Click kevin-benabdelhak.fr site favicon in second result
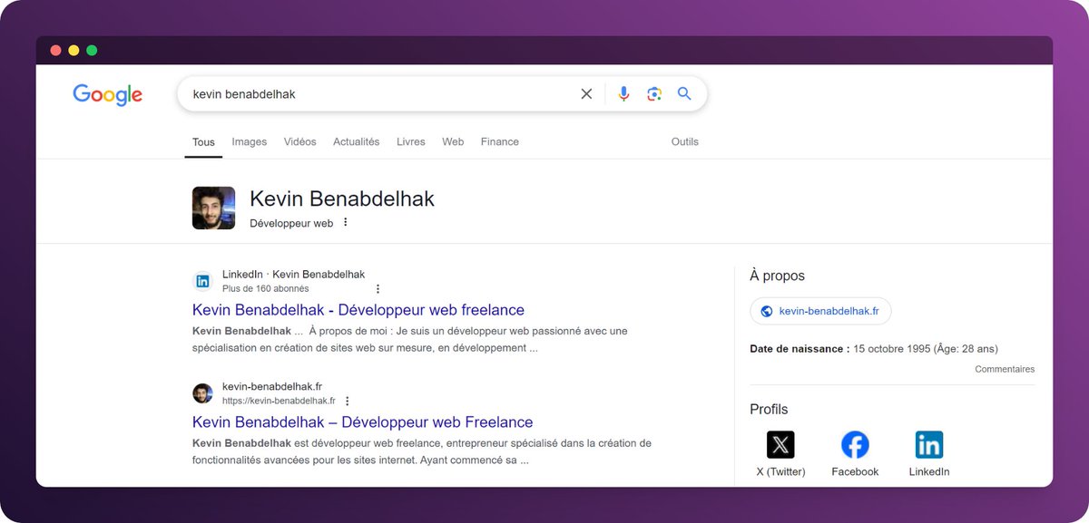The width and height of the screenshot is (1089, 523). pyautogui.click(x=203, y=393)
